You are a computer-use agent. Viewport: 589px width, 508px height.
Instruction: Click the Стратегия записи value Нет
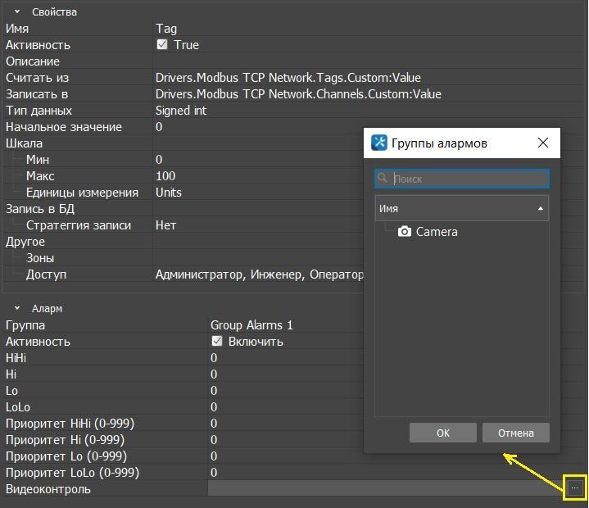tap(165, 225)
